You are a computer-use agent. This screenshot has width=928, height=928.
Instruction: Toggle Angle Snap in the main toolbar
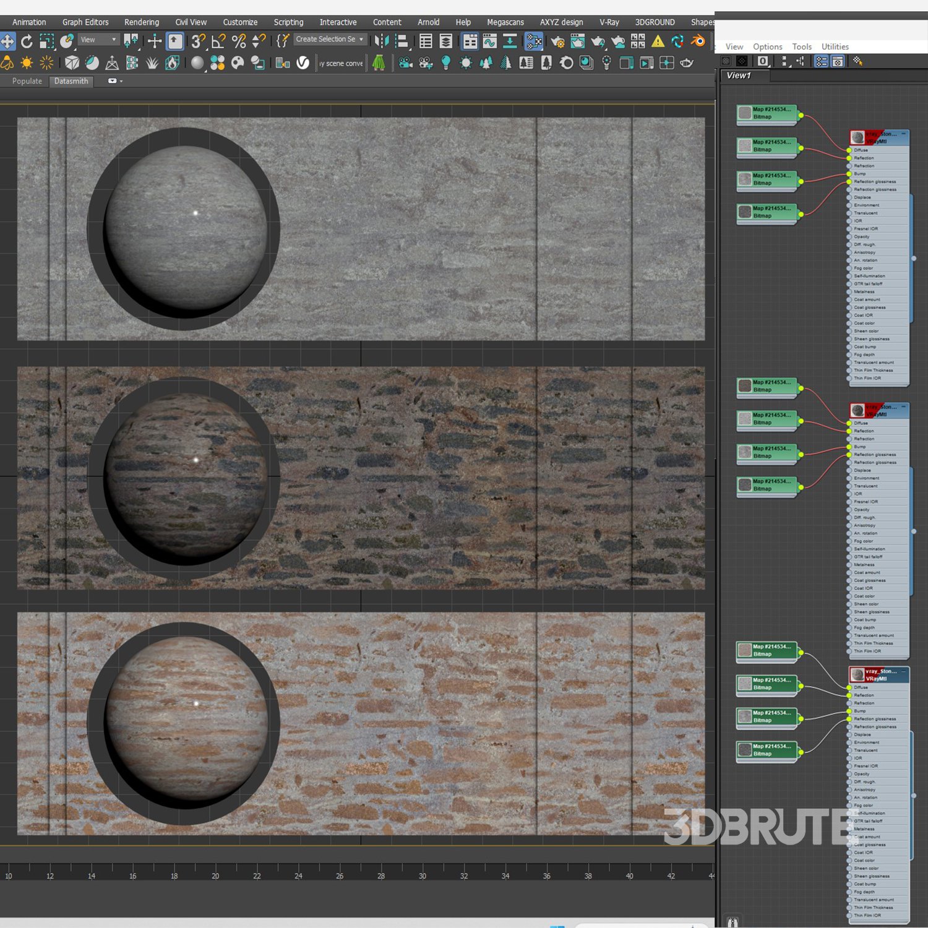click(x=218, y=41)
